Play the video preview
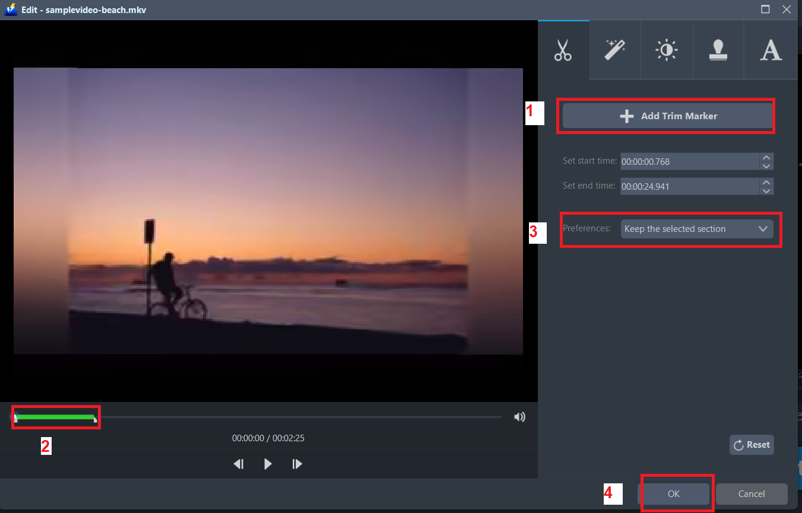This screenshot has width=802, height=513. (x=267, y=464)
